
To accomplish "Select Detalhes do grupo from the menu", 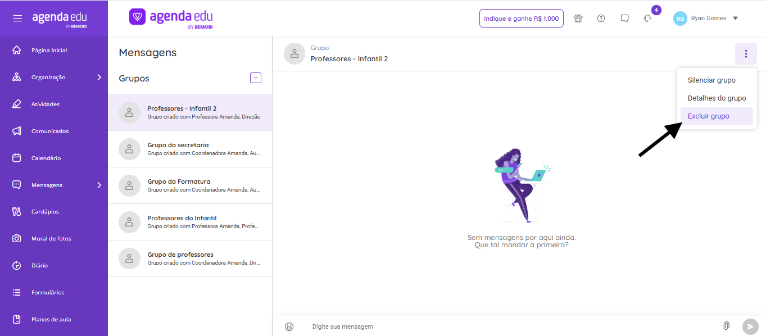I will point(717,98).
